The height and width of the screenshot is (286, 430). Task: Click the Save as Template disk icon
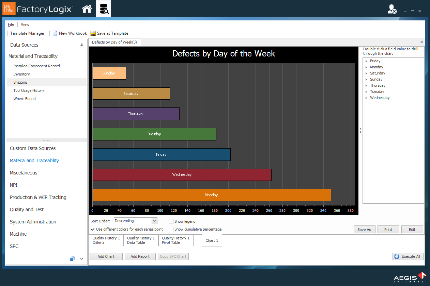(93, 33)
